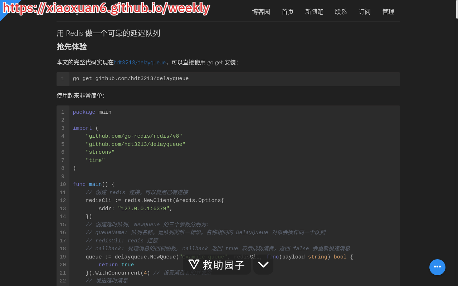Image resolution: width=458 pixels, height=286 pixels.
Task: Click the "127.0.0.1:6379" address string in code
Action: 143,209
